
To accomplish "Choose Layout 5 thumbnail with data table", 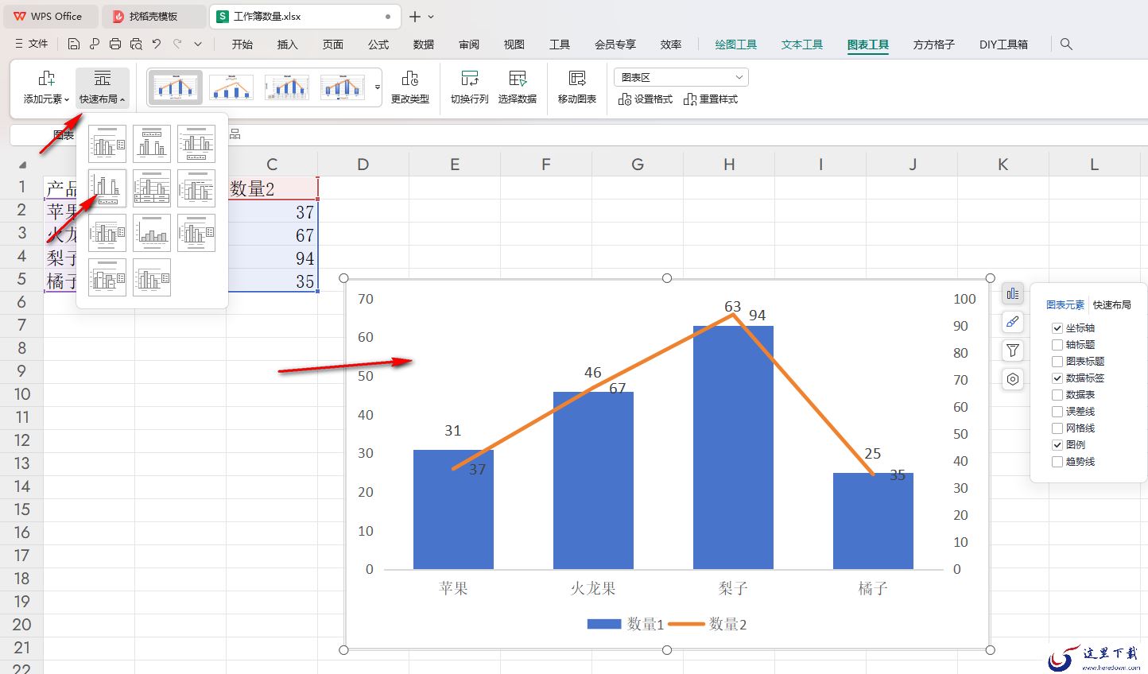I will tap(152, 188).
